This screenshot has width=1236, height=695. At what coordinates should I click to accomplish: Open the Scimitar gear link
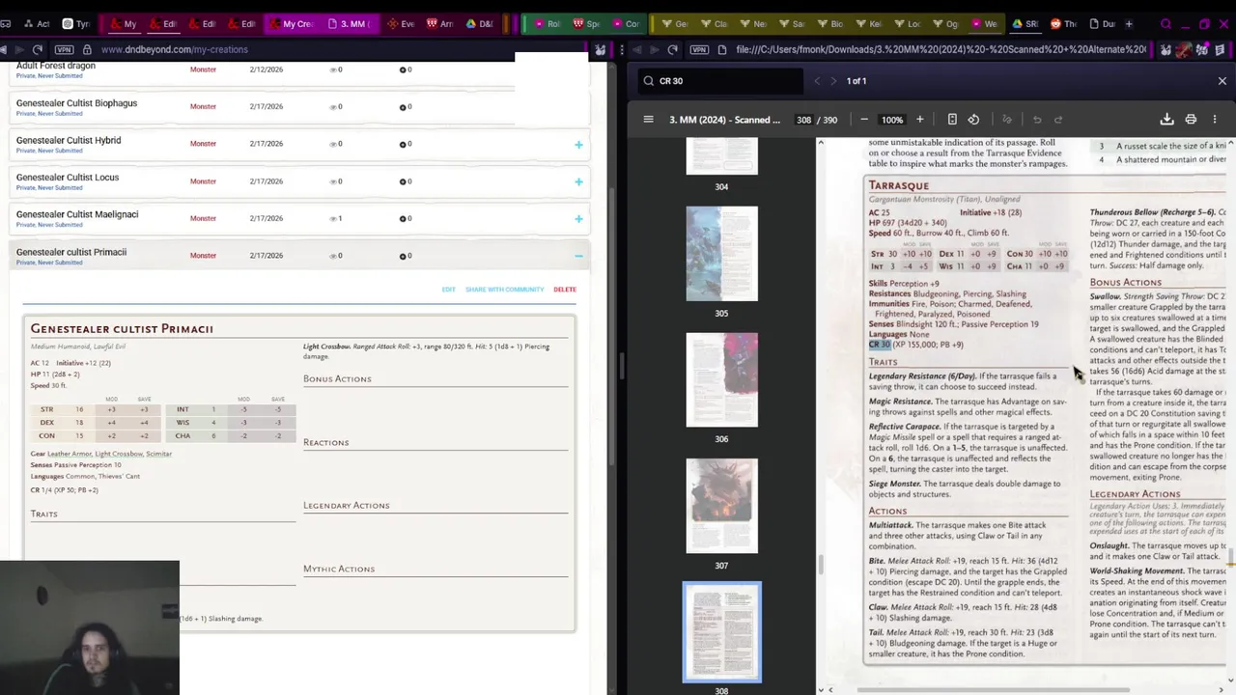tap(159, 454)
